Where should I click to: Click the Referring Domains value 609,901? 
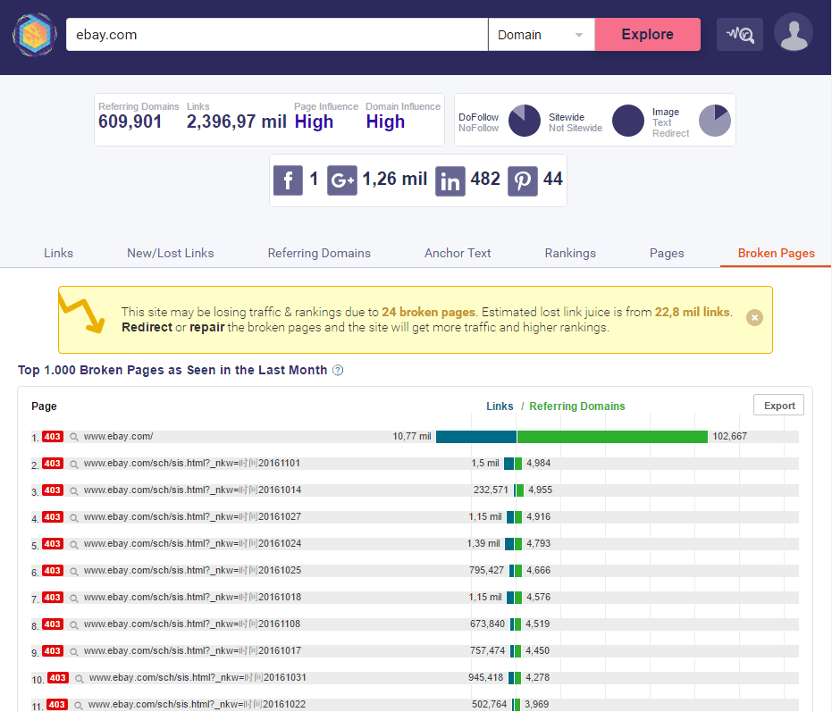pos(130,121)
